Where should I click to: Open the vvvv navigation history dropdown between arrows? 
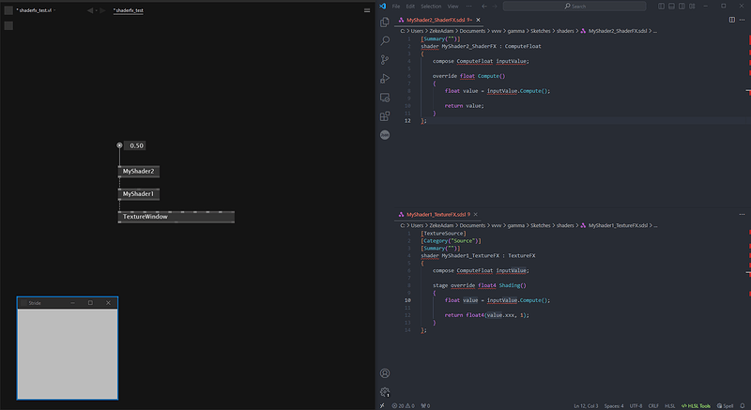point(97,10)
